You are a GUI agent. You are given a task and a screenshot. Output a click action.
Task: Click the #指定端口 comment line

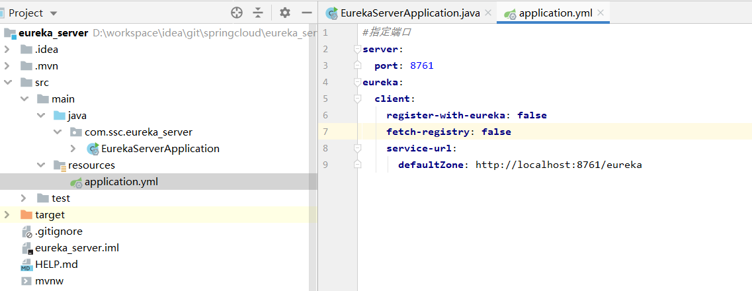click(x=387, y=32)
